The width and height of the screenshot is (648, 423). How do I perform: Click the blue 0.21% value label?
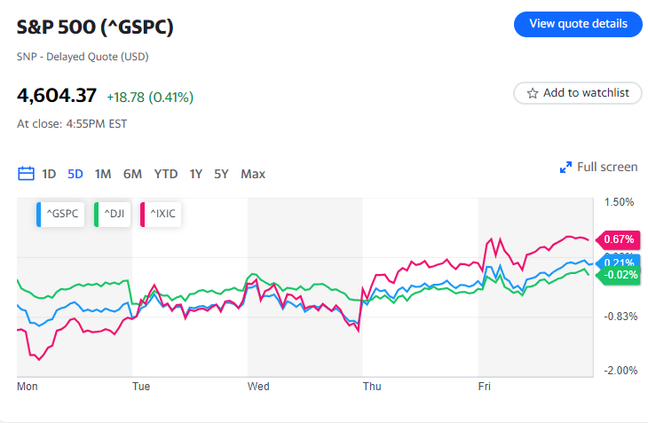[x=619, y=262]
